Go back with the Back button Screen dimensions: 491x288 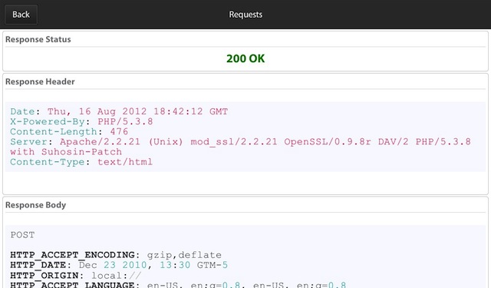point(21,15)
